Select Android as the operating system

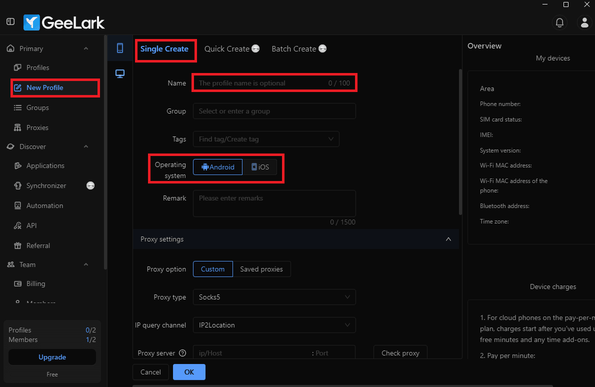[x=217, y=166]
